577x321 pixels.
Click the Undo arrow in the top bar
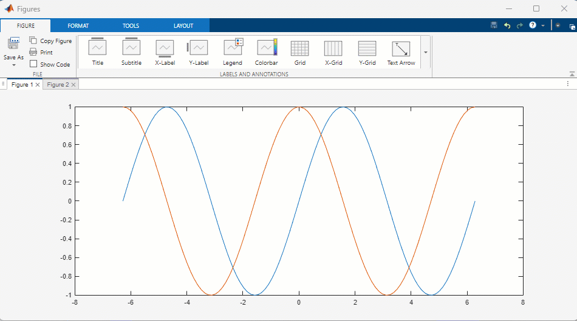coord(507,26)
